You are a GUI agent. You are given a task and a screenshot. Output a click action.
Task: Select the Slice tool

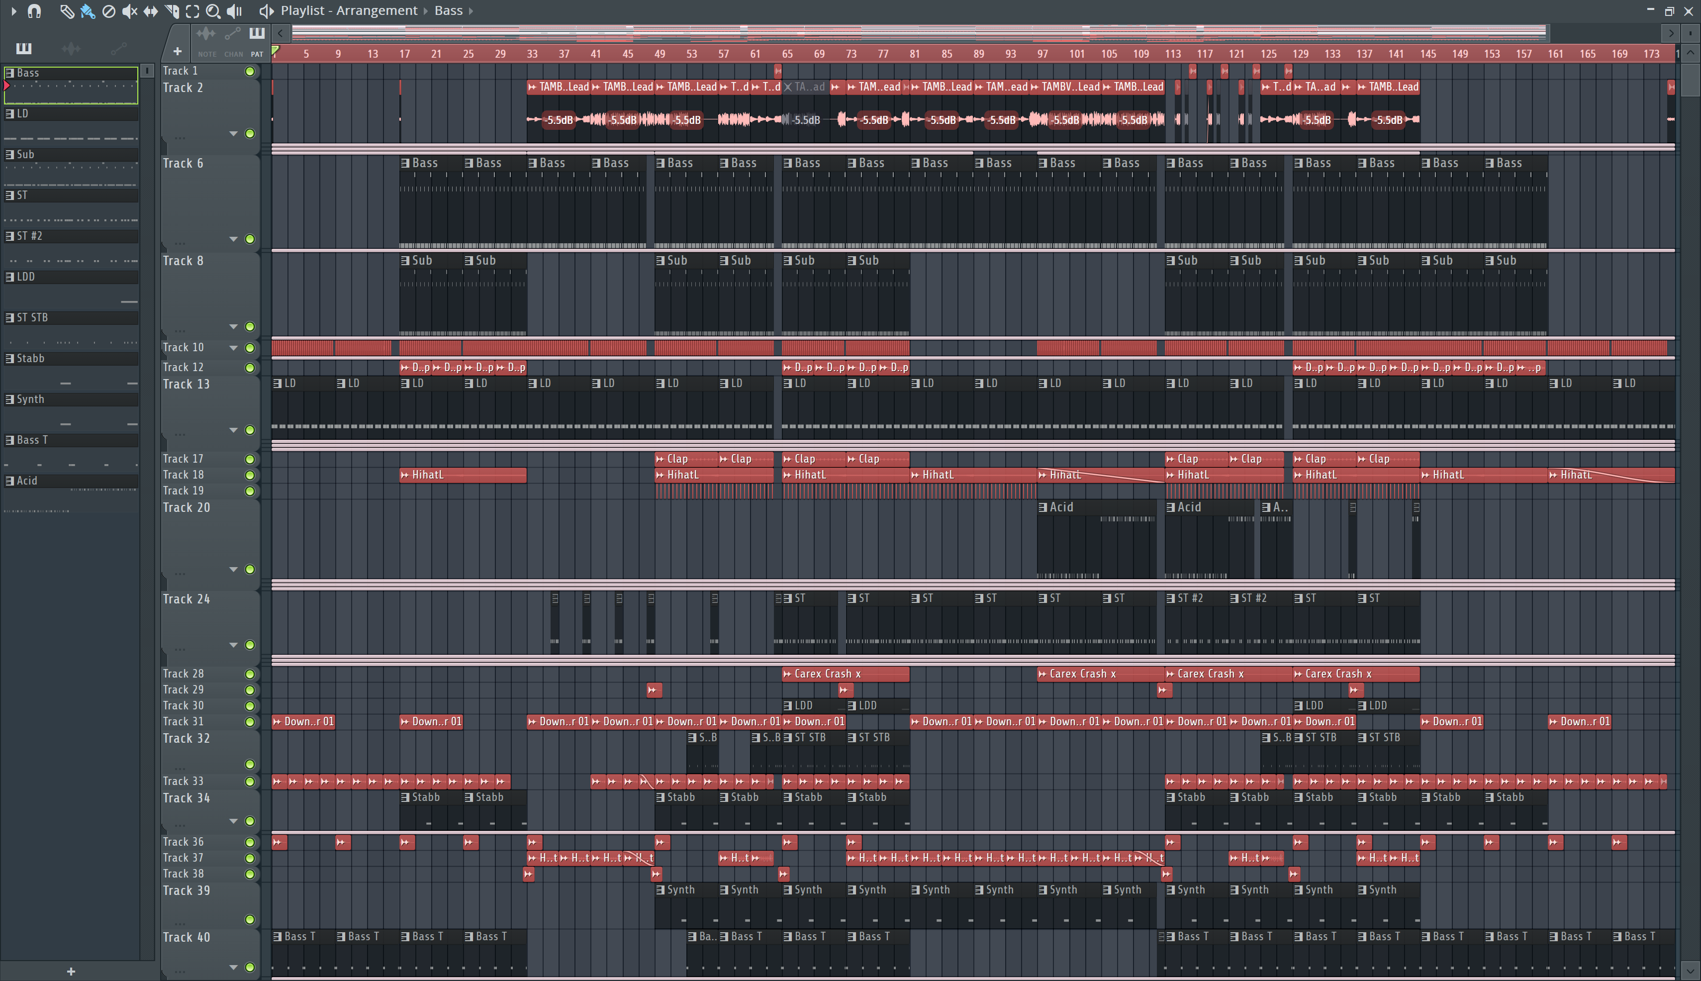[x=172, y=11]
